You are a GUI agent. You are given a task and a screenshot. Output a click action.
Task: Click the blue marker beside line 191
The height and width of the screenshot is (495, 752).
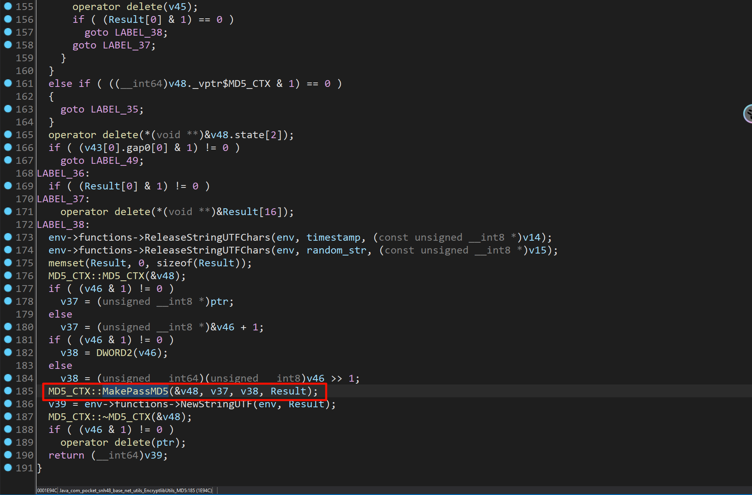pyautogui.click(x=8, y=467)
